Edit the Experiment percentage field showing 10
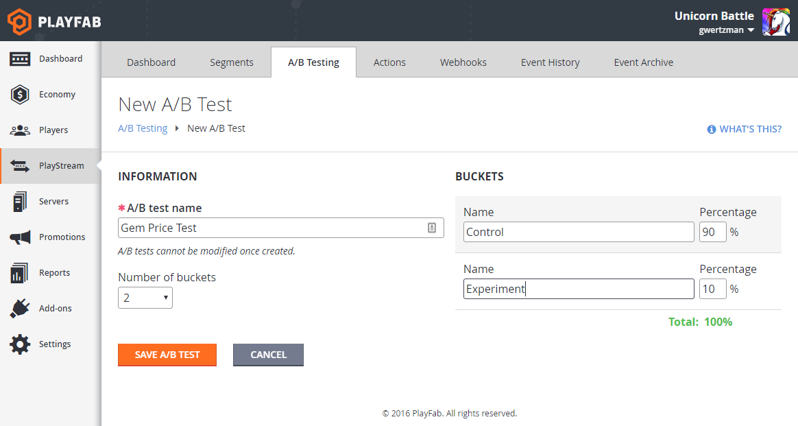This screenshot has width=798, height=426. pyautogui.click(x=712, y=289)
